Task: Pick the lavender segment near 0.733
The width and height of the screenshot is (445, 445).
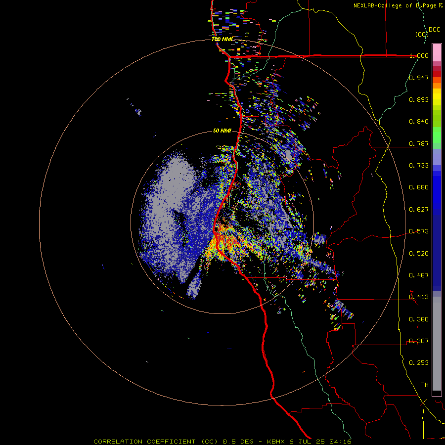Action: tap(437, 157)
